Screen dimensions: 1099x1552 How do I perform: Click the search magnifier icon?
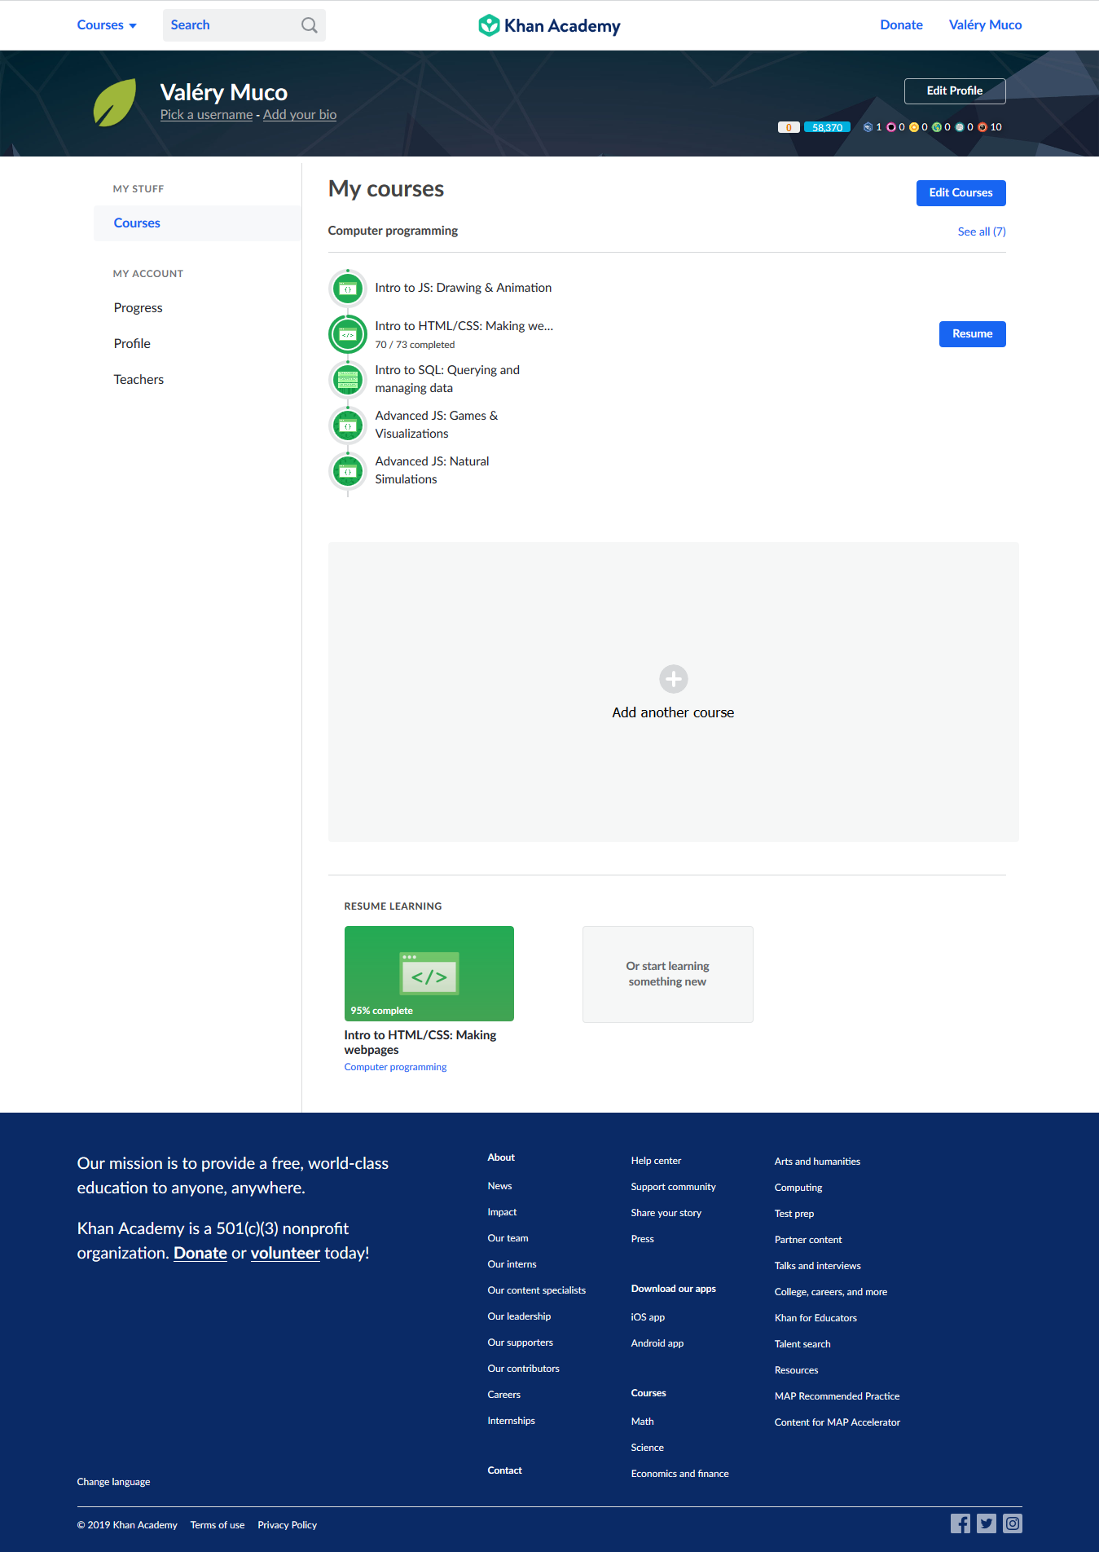click(x=309, y=25)
